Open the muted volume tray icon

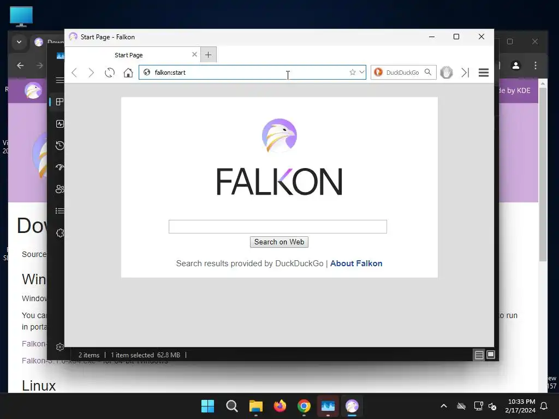pos(492,406)
